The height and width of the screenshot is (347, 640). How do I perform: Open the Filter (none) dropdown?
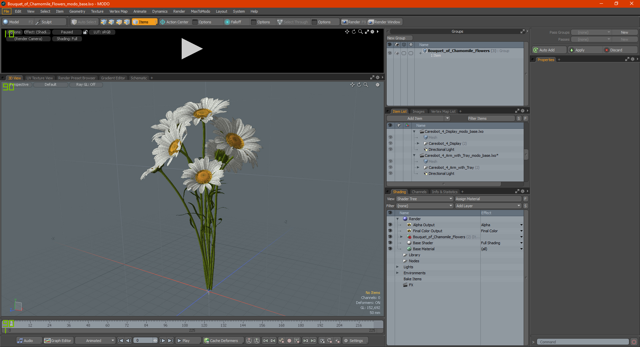(425, 206)
